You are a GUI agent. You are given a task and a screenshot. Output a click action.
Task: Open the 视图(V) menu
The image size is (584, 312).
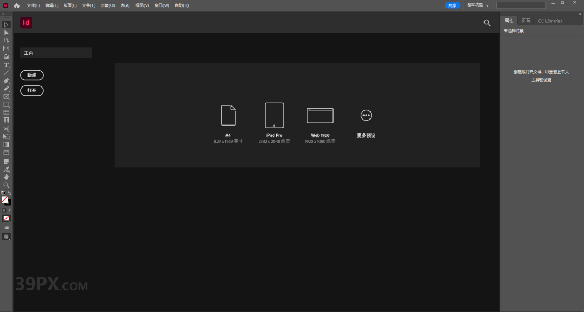(x=142, y=5)
